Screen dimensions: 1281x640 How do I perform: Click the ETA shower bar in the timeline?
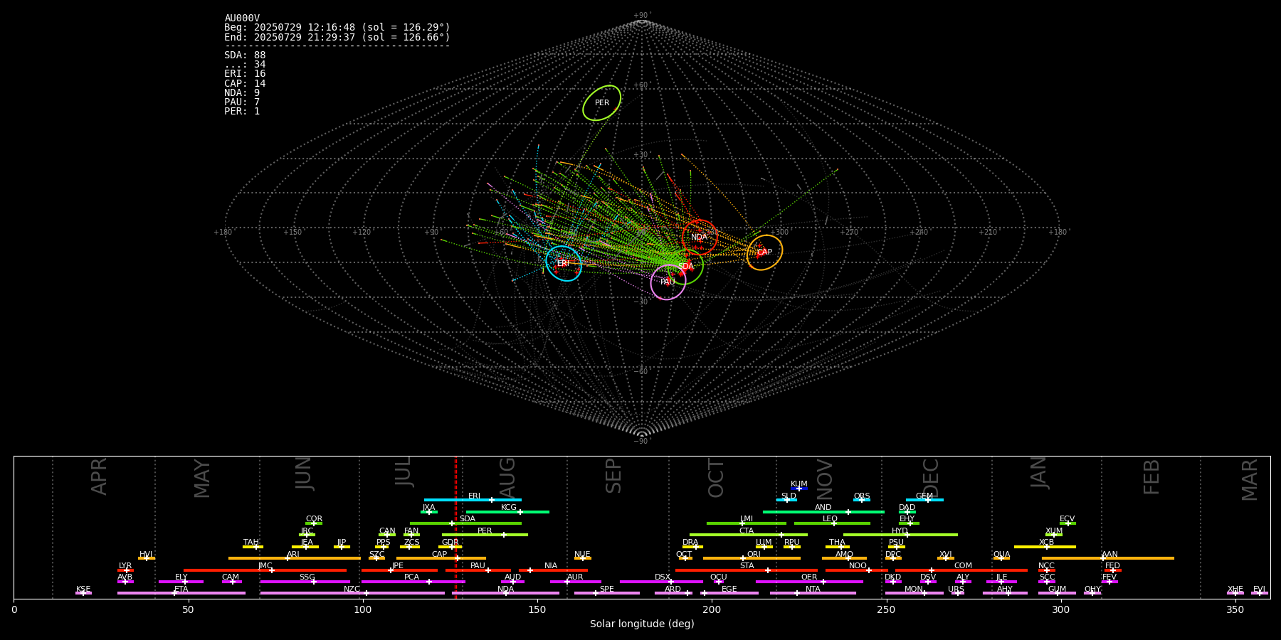pyautogui.click(x=181, y=593)
